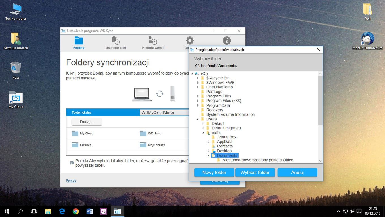The width and height of the screenshot is (385, 217).
Task: Expand the $Windows.~WS folder
Action: pyautogui.click(x=198, y=83)
